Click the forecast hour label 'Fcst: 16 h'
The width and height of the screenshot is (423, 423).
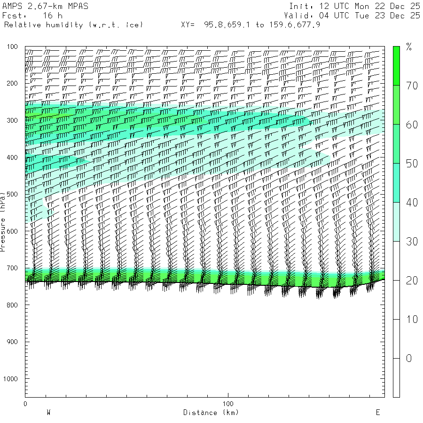tap(32, 16)
